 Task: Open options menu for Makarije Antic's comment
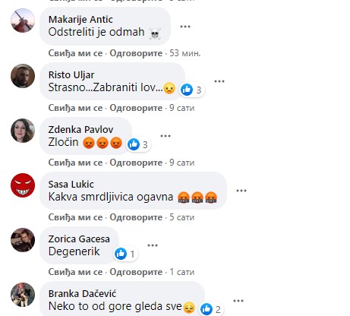[x=185, y=27]
